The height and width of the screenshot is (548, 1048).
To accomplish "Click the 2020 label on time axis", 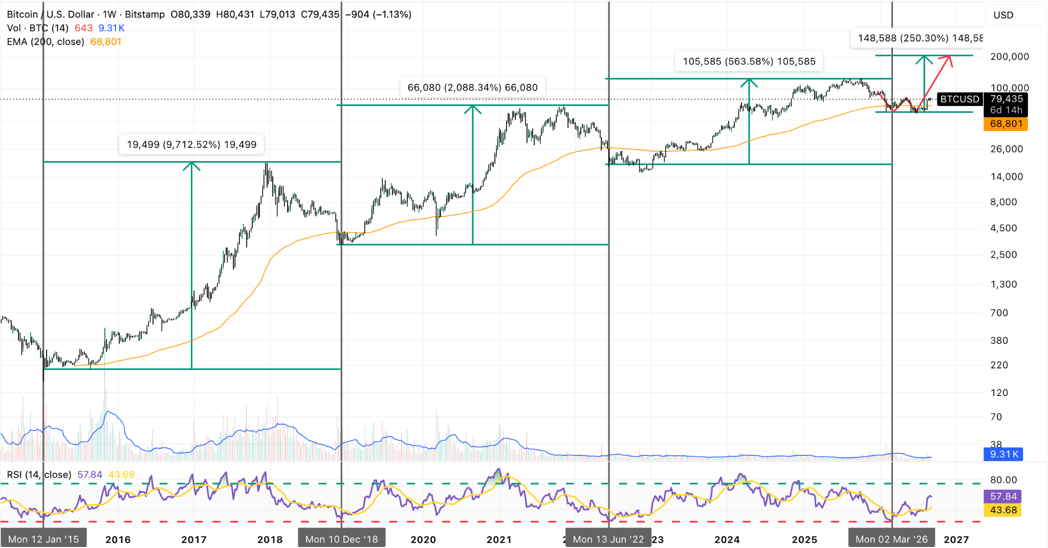I will pyautogui.click(x=423, y=539).
